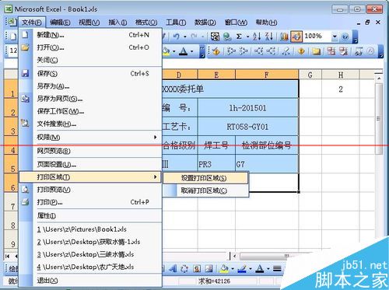Viewport: 389px width, 290px height.
Task: Open drawing font color dropdown arrow
Action: point(268,269)
